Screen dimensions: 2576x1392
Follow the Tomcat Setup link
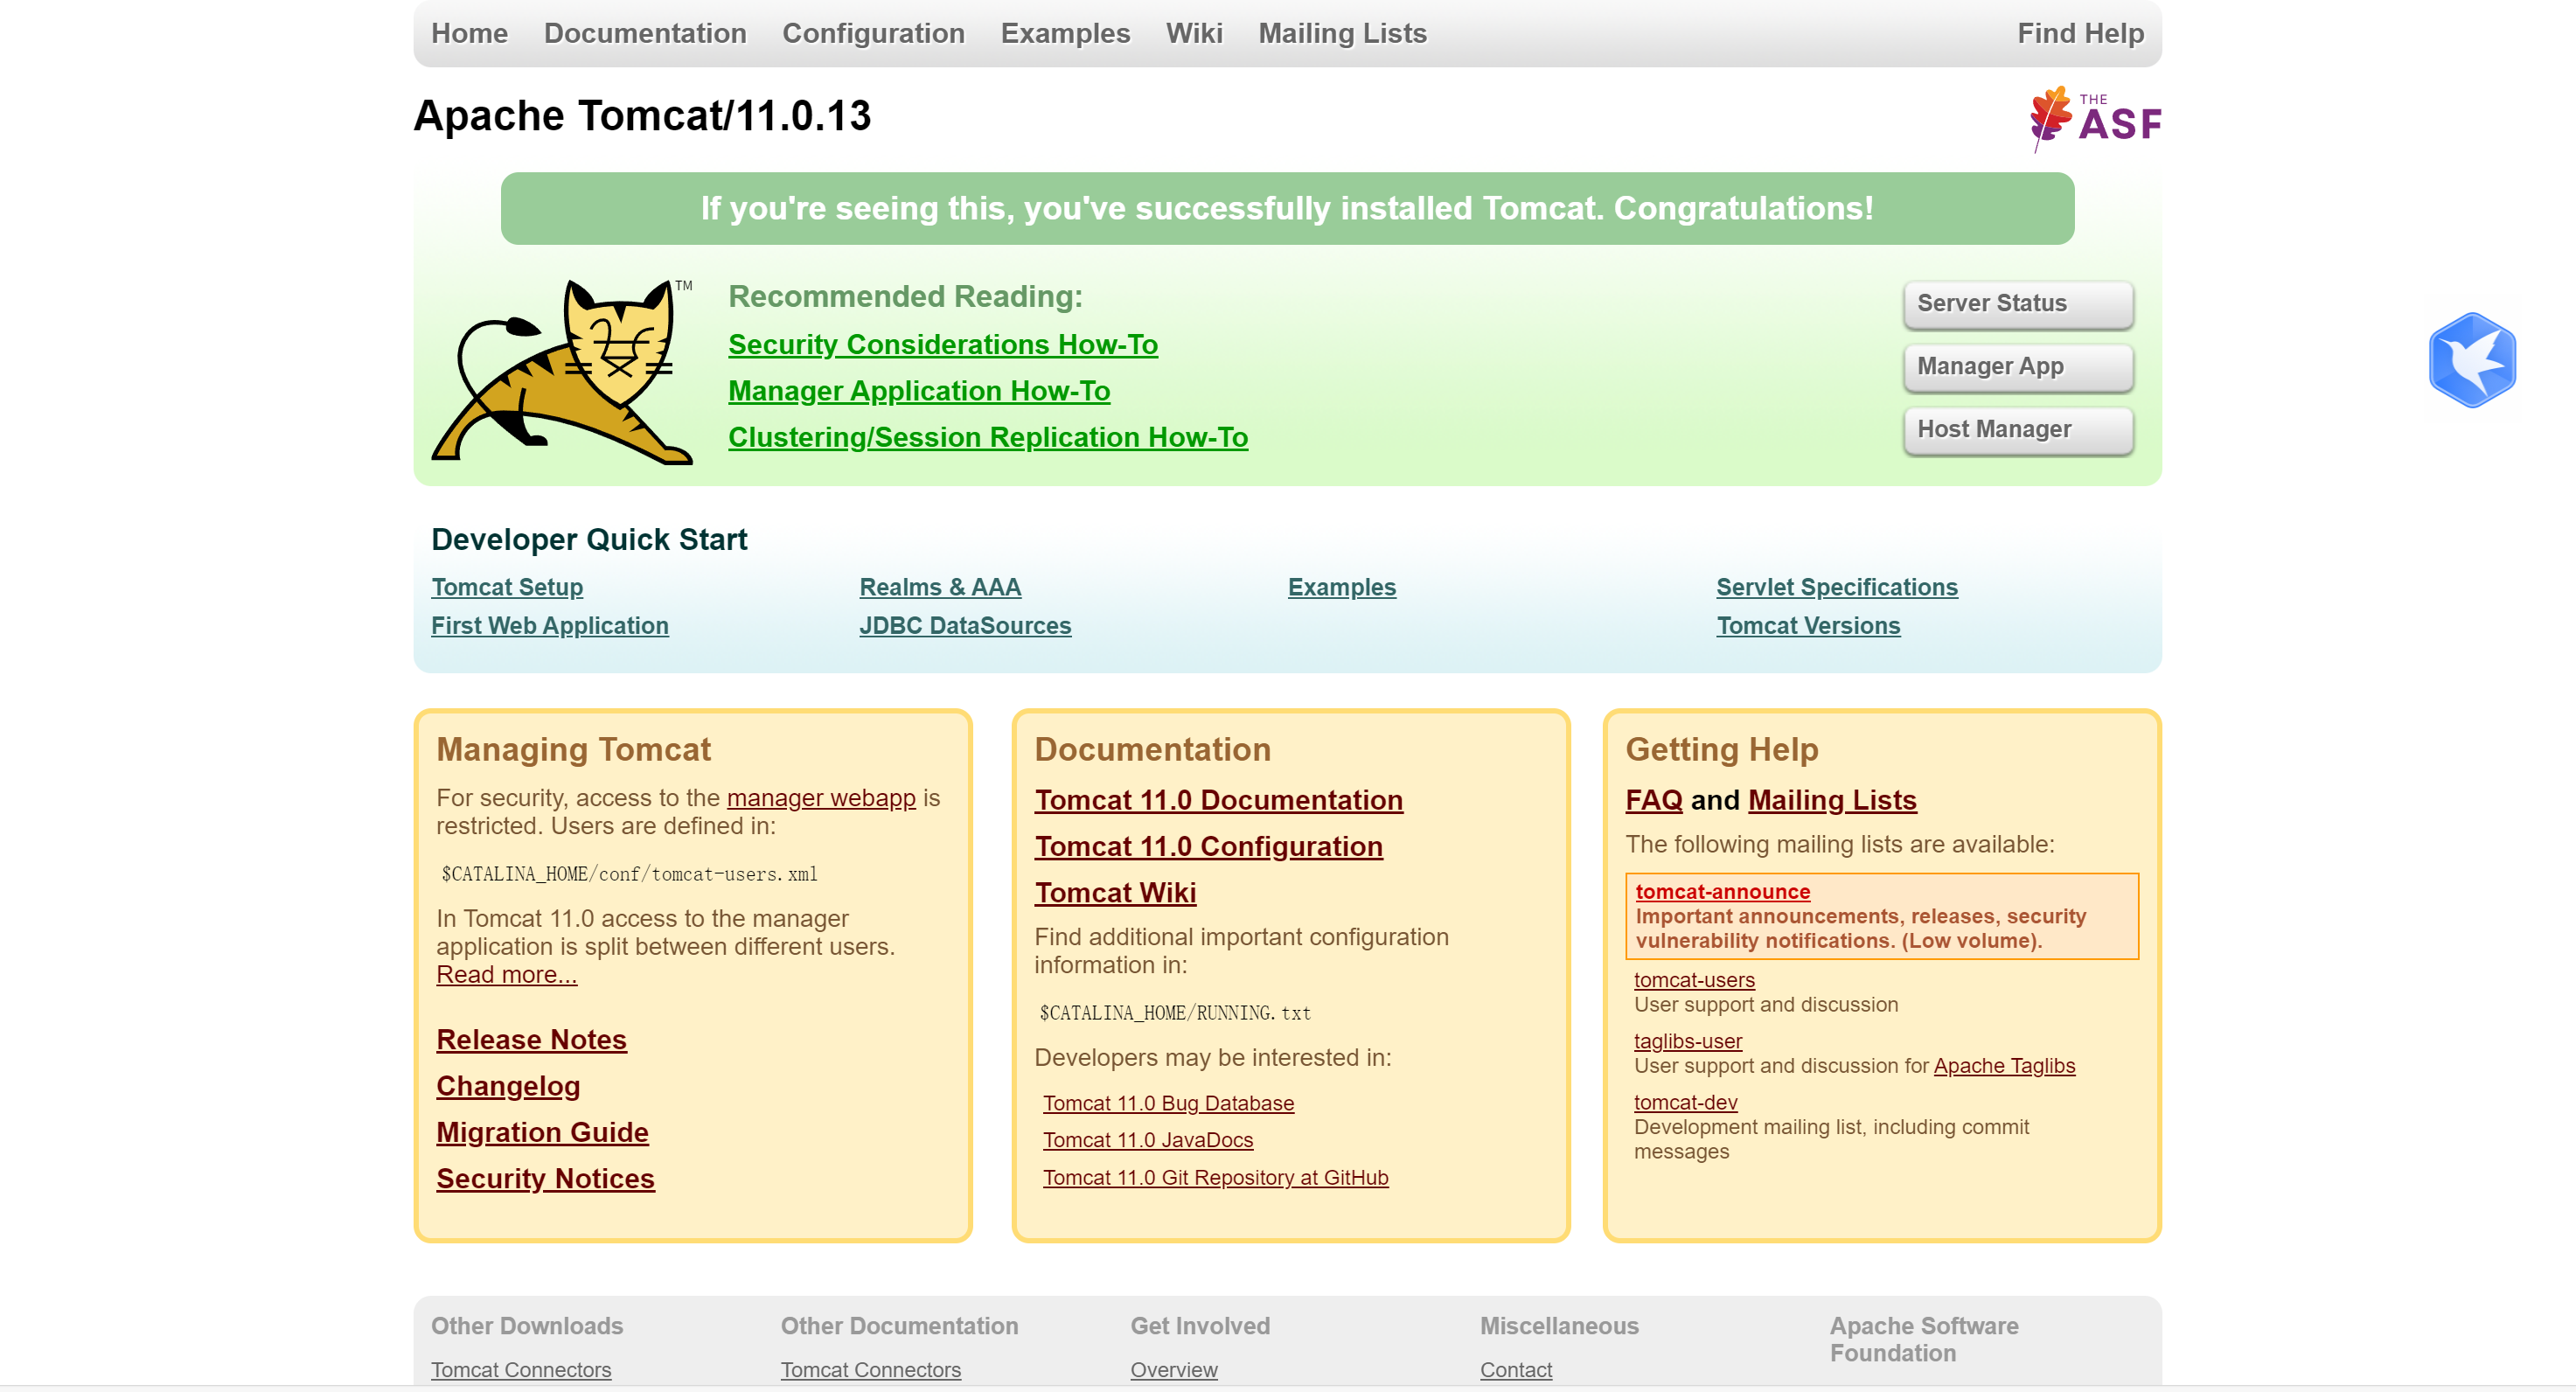tap(507, 587)
